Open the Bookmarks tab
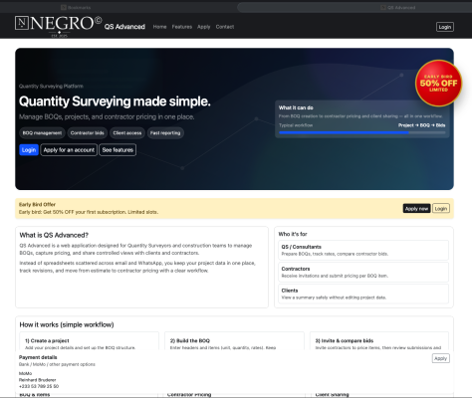472x398 pixels. click(x=76, y=7)
